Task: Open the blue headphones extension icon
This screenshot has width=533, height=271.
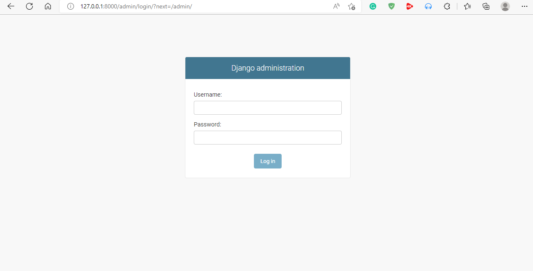Action: pyautogui.click(x=428, y=6)
